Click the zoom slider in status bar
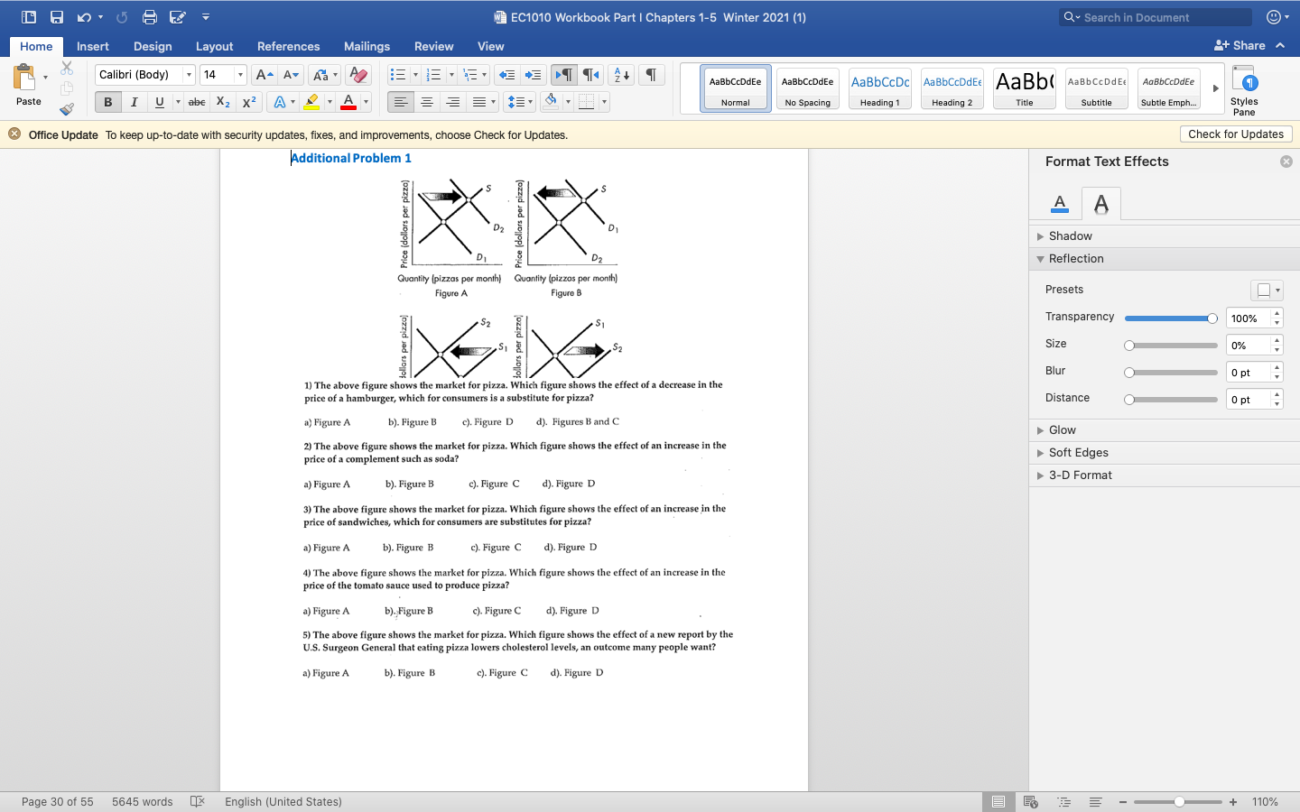The width and height of the screenshot is (1300, 812). coord(1179,802)
